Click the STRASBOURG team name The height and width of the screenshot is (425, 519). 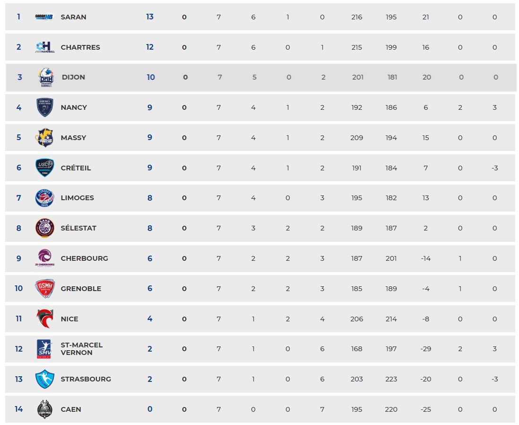[x=86, y=379]
